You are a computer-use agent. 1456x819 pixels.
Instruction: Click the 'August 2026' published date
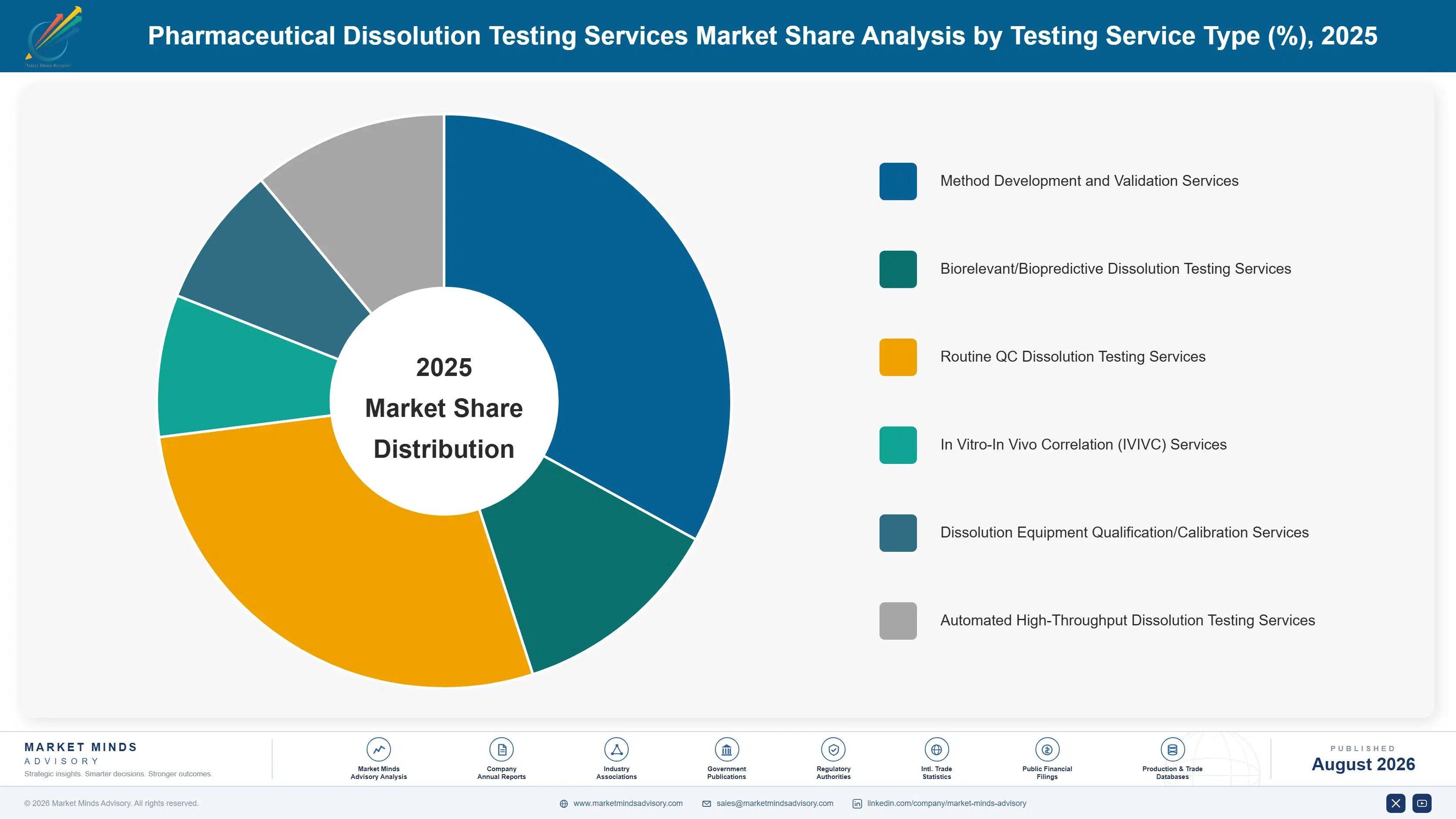pos(1363,764)
